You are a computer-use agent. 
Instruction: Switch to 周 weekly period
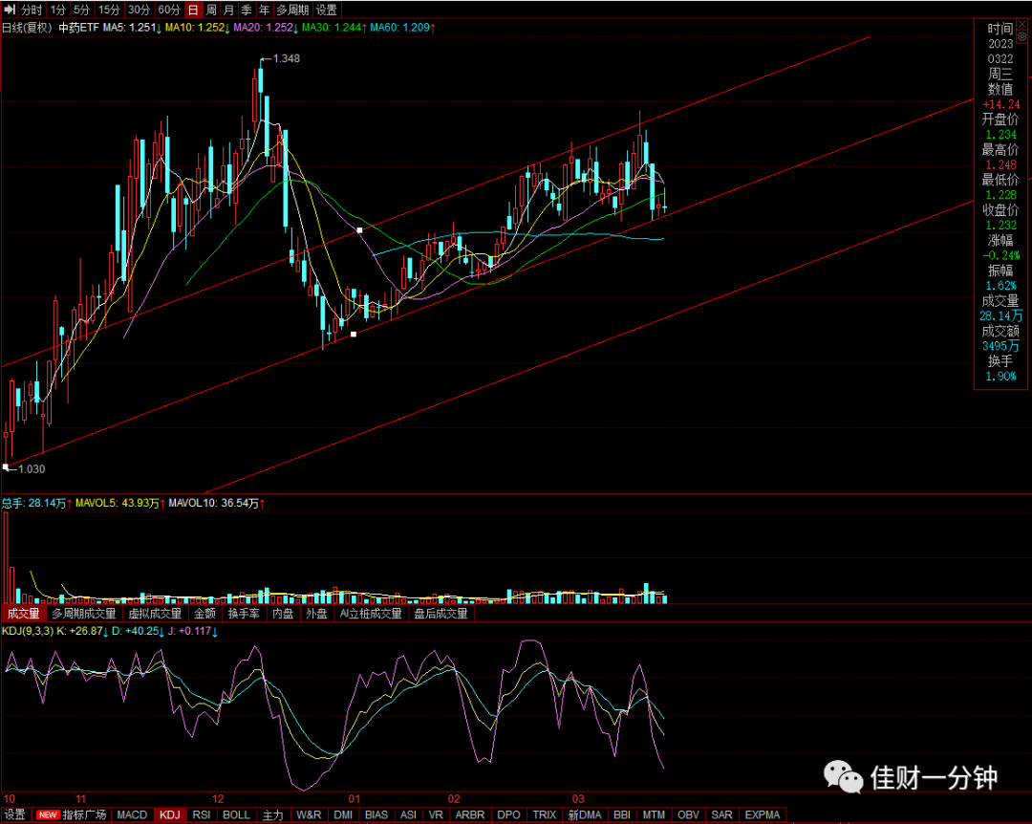tap(210, 10)
